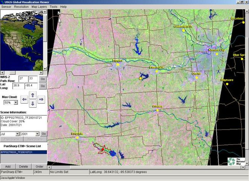
Task: Click main map vertical scrollbar up arrow
Action: pos(247,11)
